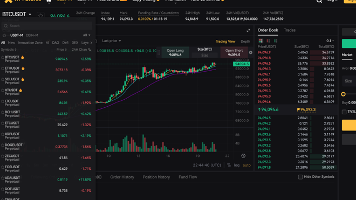Screen dimensions: 356x200
Task: Star the BCHUSDT Perpetual row
Action: (3, 112)
